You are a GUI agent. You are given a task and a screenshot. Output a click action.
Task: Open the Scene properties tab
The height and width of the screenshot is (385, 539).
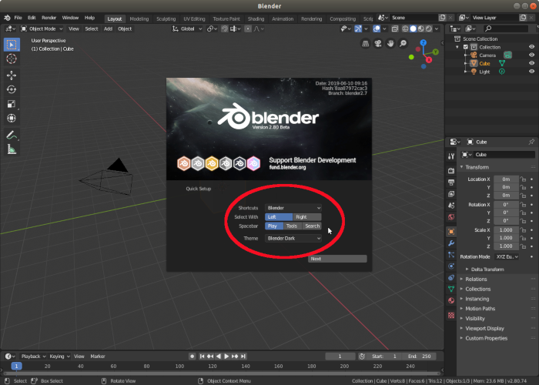[x=451, y=206]
